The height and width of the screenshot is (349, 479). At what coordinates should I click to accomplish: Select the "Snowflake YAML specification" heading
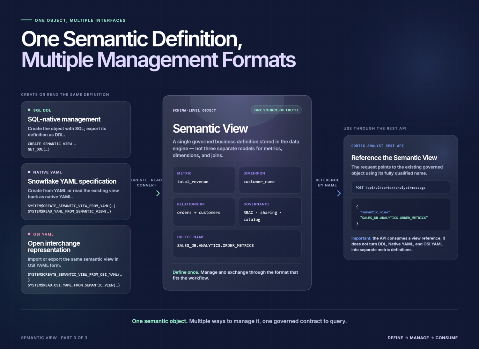point(72,181)
